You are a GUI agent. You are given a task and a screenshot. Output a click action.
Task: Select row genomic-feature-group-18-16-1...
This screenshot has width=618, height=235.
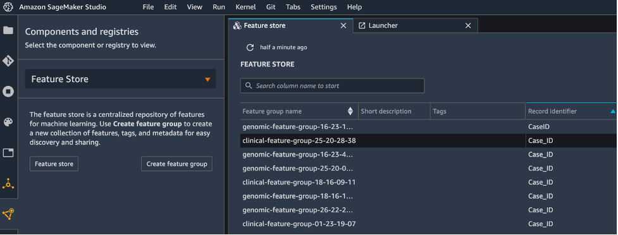(429, 196)
